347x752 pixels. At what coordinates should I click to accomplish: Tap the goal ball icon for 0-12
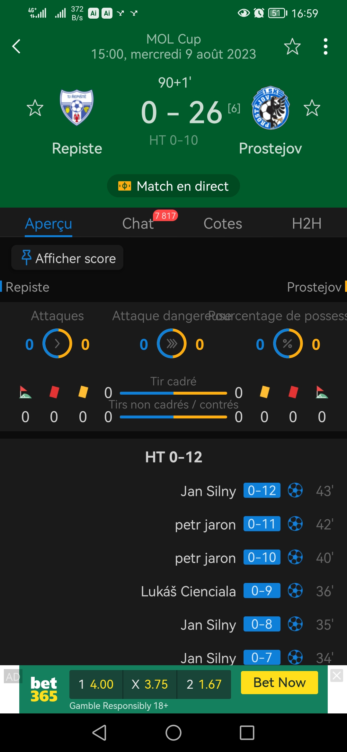pyautogui.click(x=295, y=490)
